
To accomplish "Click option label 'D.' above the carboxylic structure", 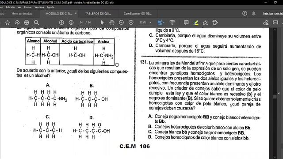I will 92,118.
